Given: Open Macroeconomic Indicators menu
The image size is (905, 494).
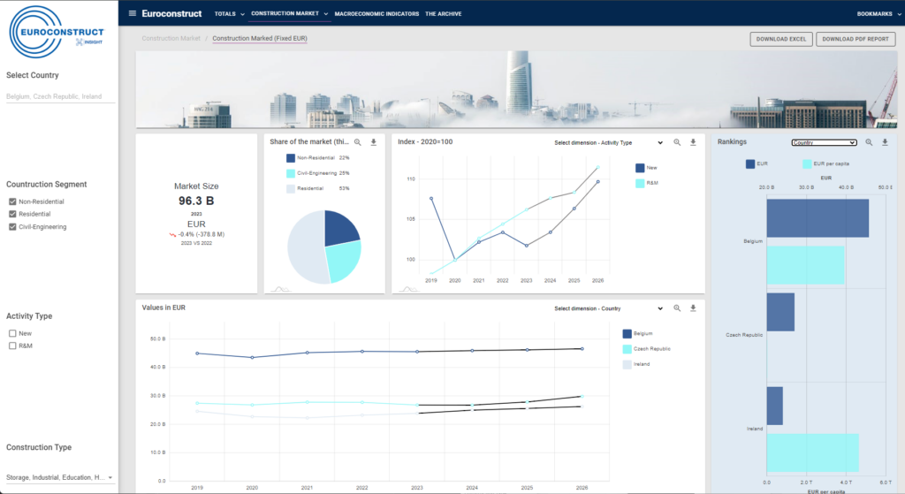Looking at the screenshot, I should click(376, 14).
